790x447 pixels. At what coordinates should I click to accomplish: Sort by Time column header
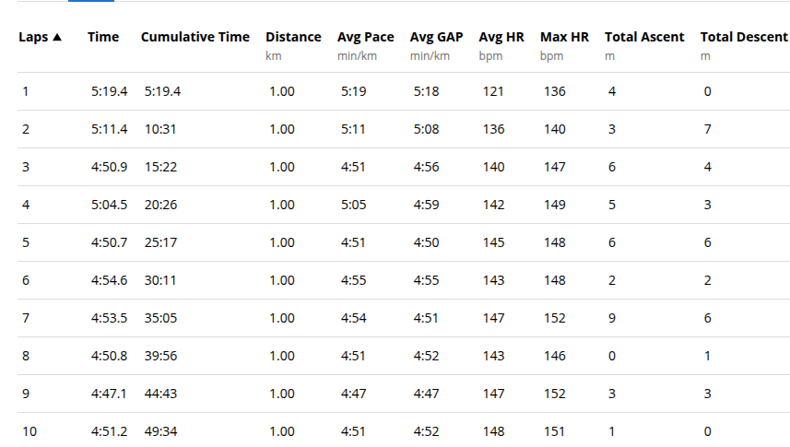pyautogui.click(x=103, y=37)
